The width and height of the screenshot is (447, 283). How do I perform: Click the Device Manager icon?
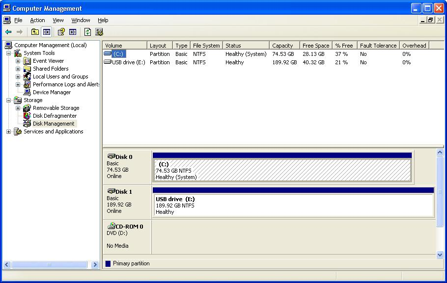tap(27, 92)
